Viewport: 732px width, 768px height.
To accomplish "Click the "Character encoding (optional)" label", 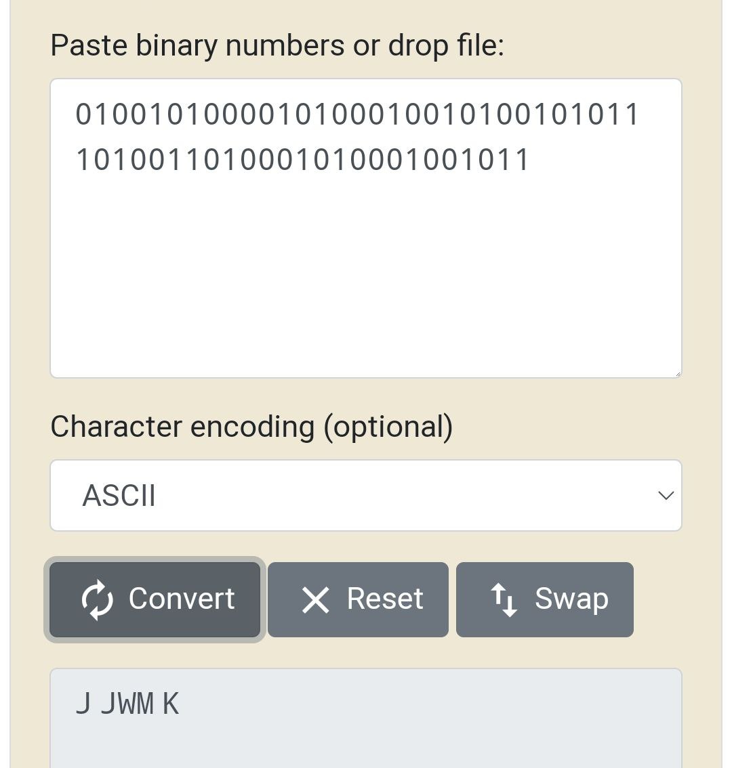I will (251, 427).
